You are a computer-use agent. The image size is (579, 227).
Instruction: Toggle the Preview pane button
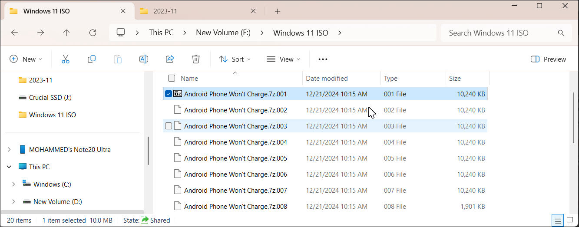(x=549, y=59)
